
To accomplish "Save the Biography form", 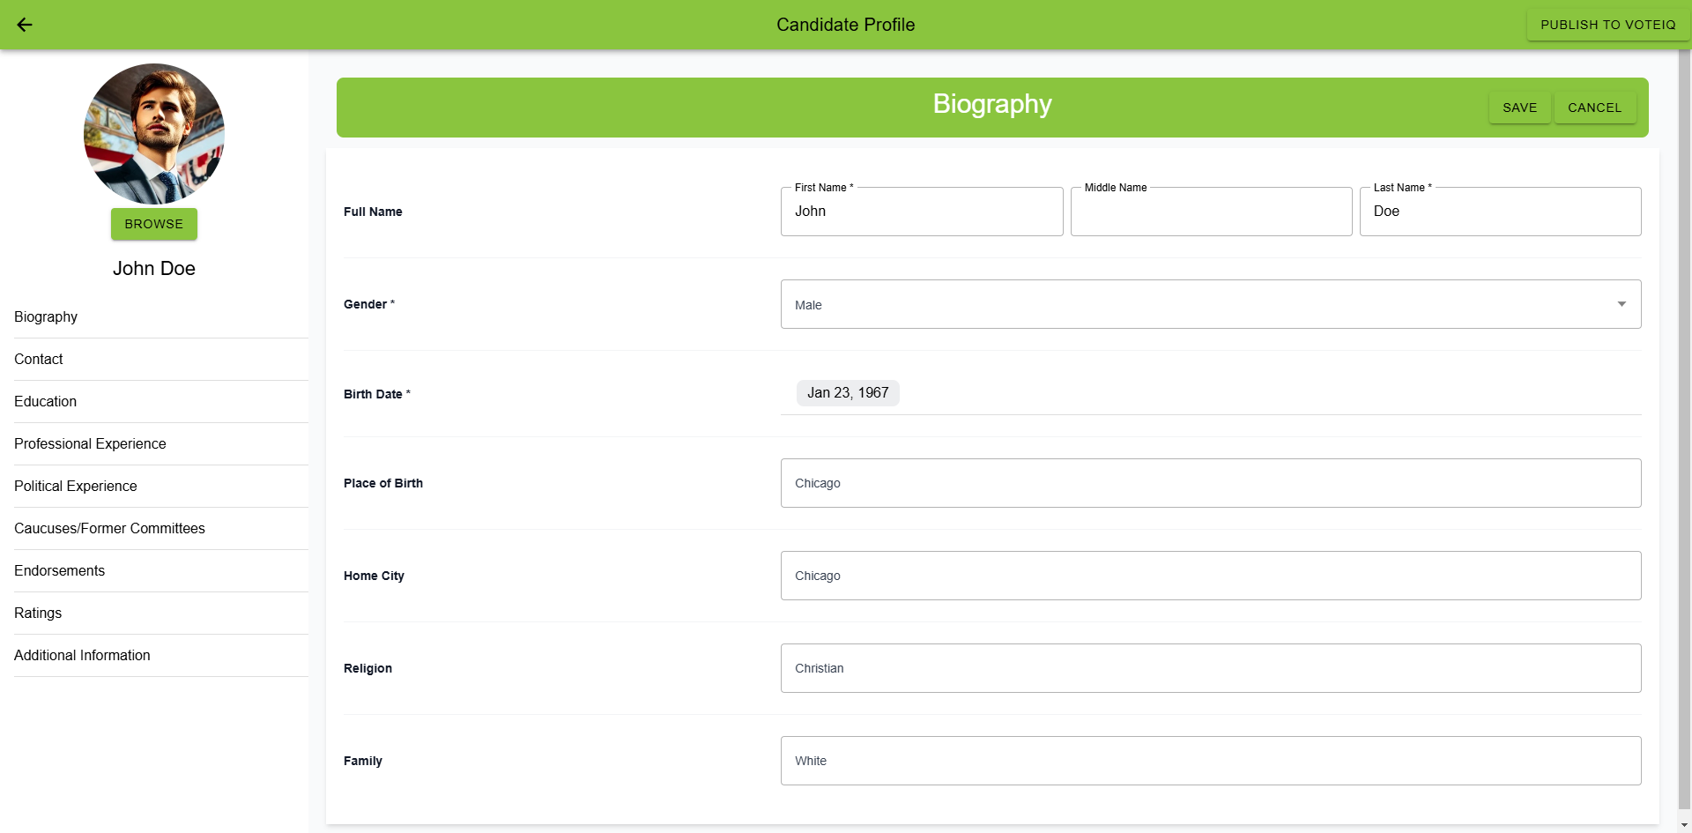I will point(1519,108).
